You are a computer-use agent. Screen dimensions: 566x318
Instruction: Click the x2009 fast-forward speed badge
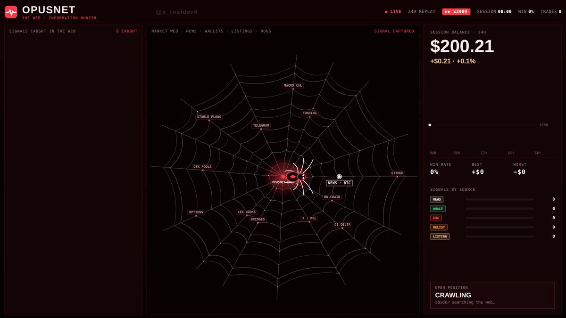coord(456,11)
